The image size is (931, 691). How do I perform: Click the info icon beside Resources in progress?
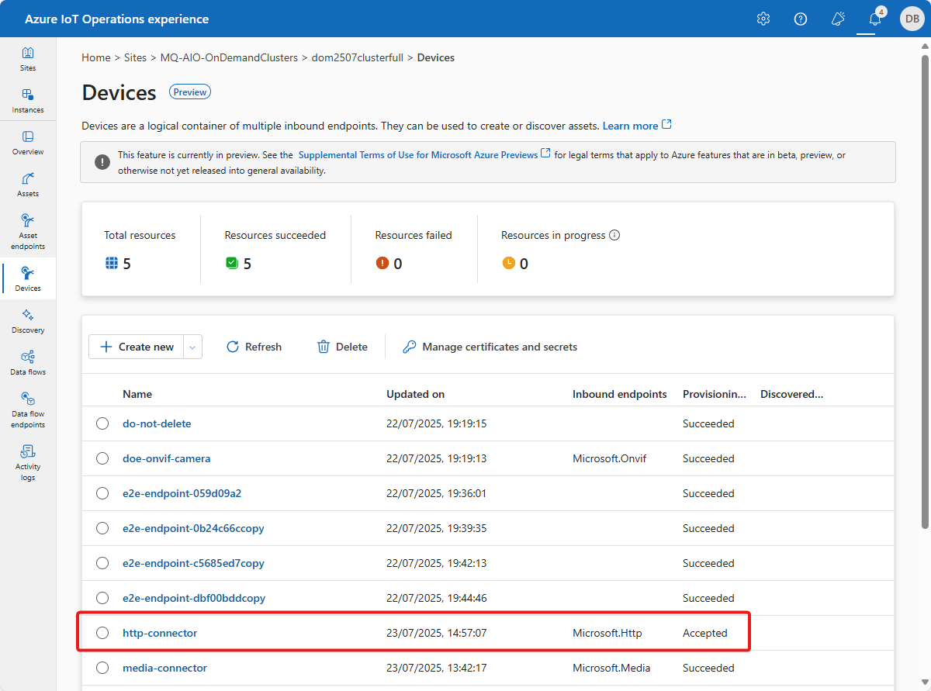pyautogui.click(x=614, y=235)
